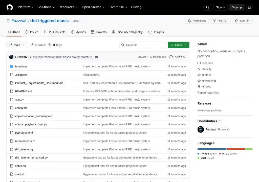The image size is (259, 182).
Task: Expand the Solutions menu
Action: pos(46,7)
